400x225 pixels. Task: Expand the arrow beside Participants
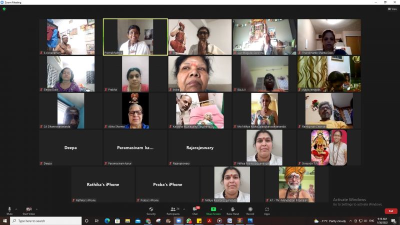(x=184, y=209)
